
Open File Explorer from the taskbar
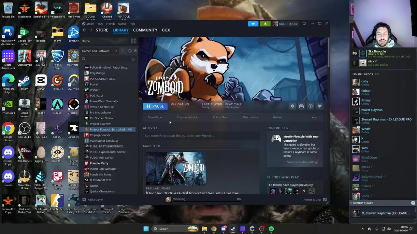pyautogui.click(x=204, y=229)
